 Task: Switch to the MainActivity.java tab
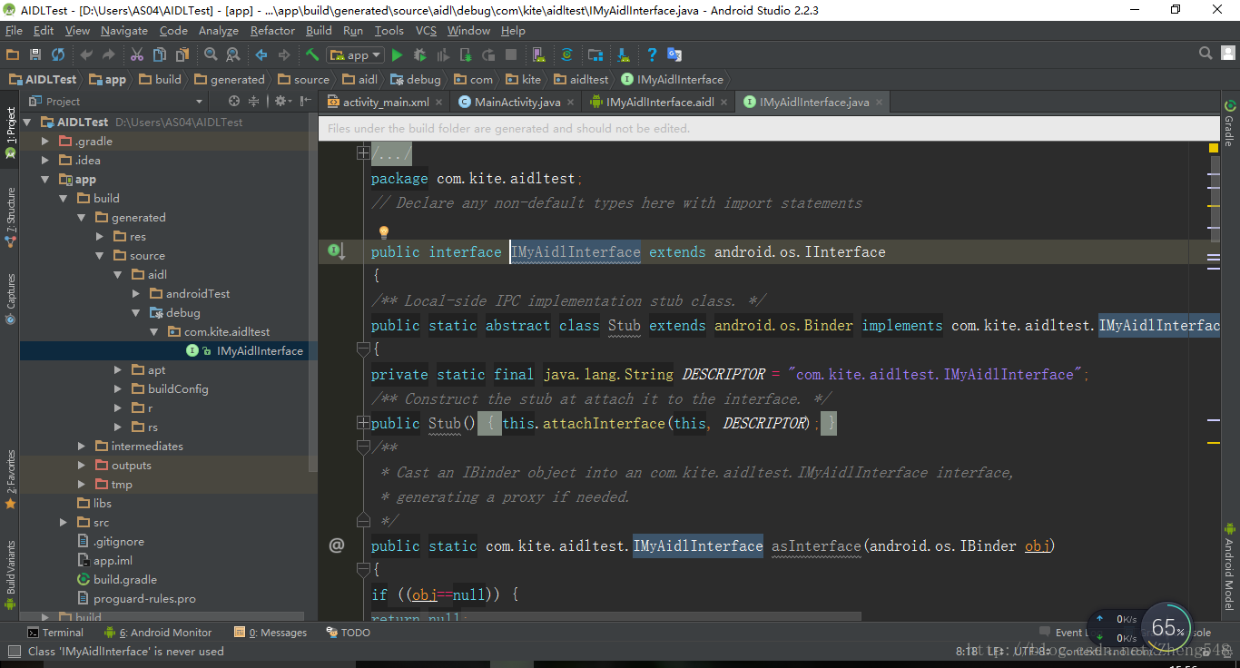tap(517, 103)
